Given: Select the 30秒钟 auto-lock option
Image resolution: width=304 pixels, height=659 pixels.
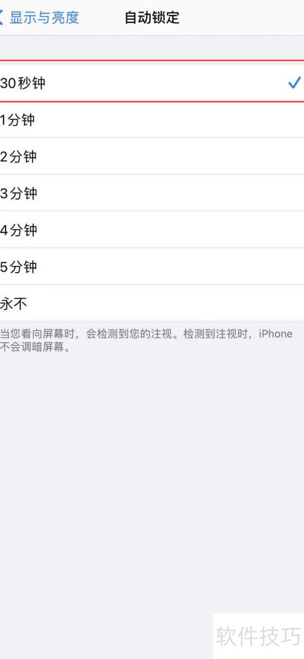Looking at the screenshot, I should tap(152, 83).
